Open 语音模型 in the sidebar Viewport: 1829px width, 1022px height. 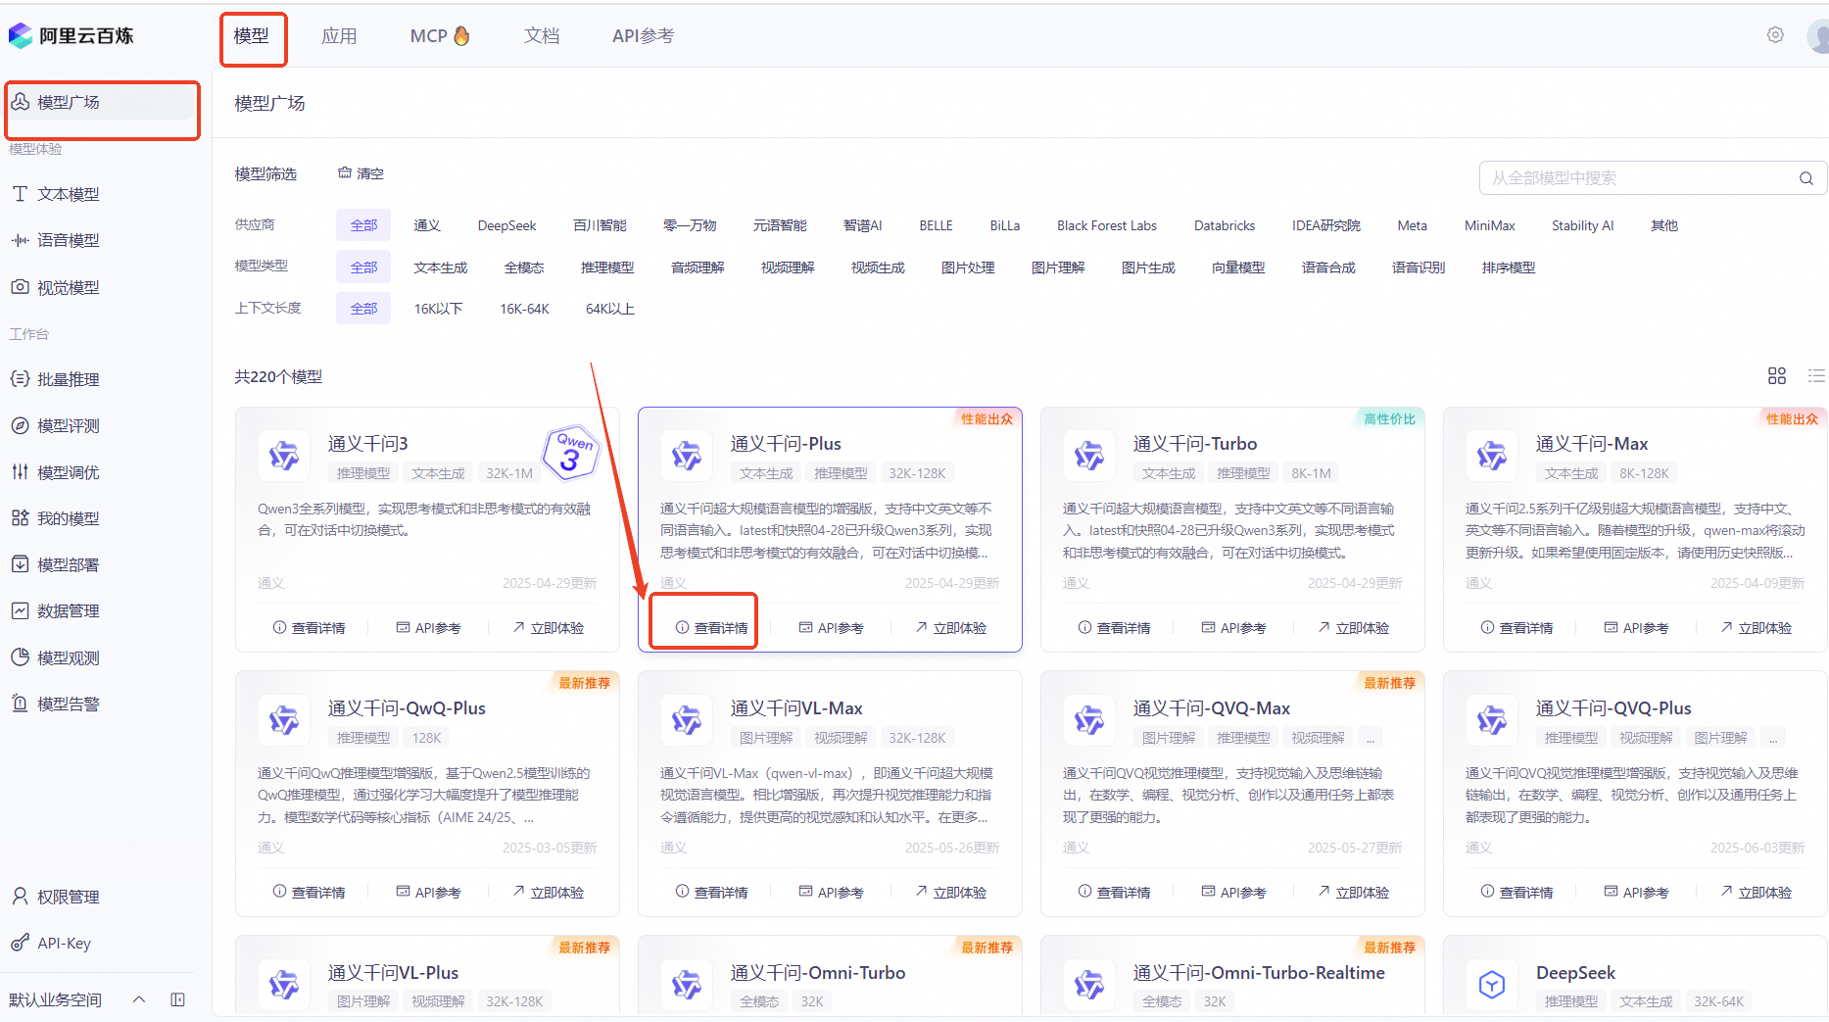tap(69, 240)
